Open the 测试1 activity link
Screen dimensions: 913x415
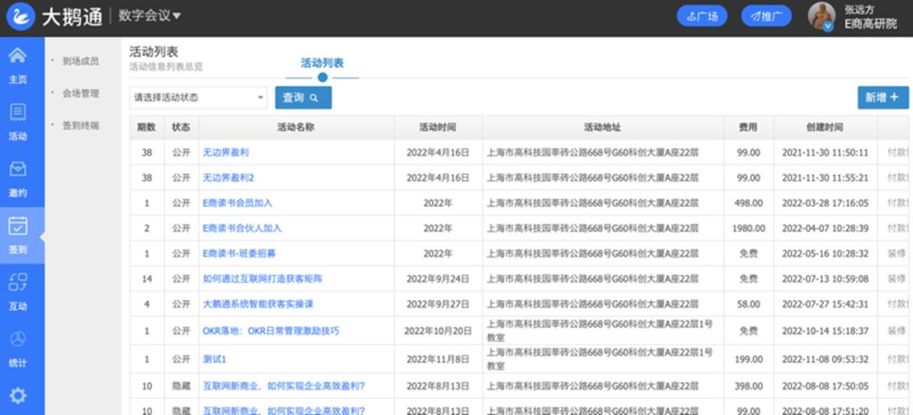click(x=214, y=359)
